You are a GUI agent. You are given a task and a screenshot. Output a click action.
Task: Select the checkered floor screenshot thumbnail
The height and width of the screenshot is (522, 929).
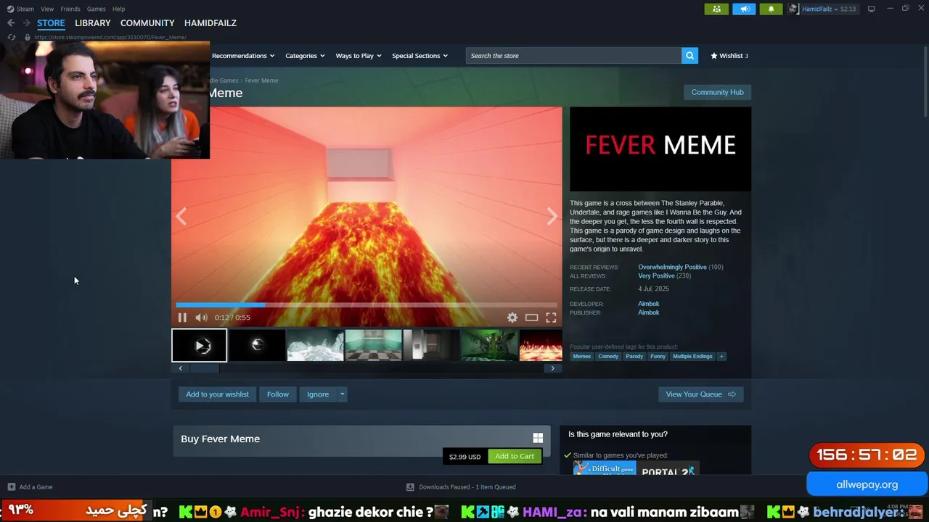[373, 345]
